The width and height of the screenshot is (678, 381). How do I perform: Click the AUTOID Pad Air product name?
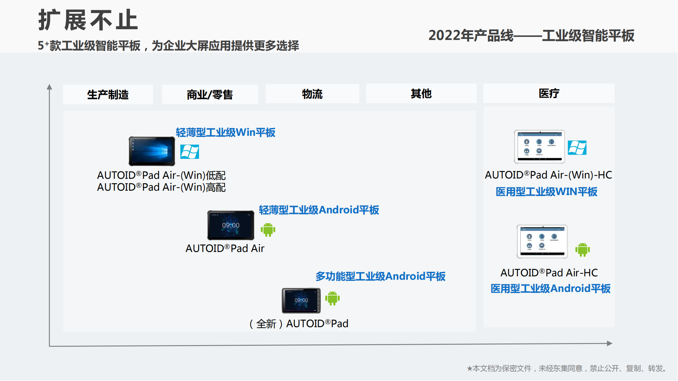225,248
